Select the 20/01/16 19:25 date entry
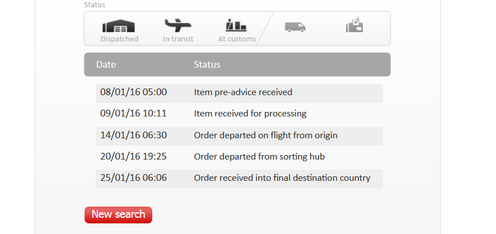The width and height of the screenshot is (496, 234). click(133, 157)
